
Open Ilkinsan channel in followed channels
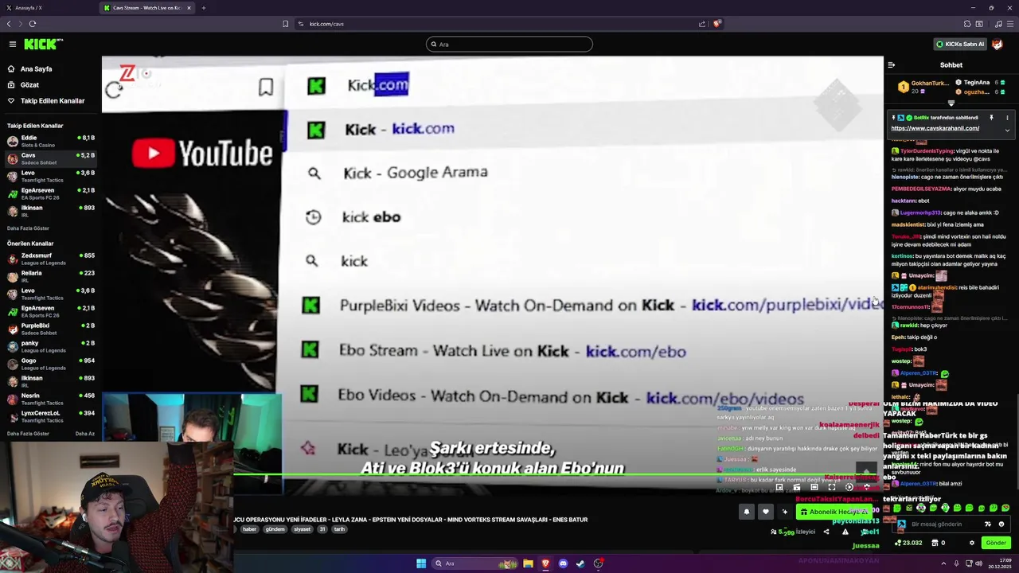[51, 211]
